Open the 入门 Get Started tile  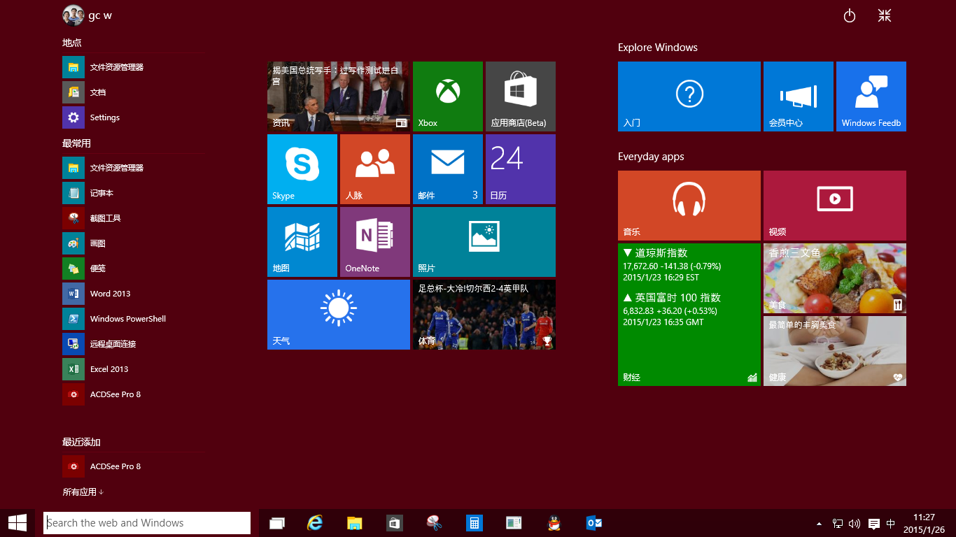(689, 96)
